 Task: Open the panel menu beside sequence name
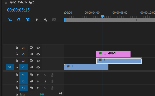coord(39,3)
